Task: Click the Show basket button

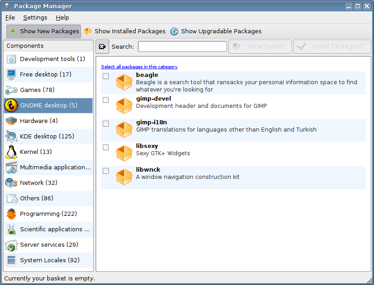Action: [260, 46]
